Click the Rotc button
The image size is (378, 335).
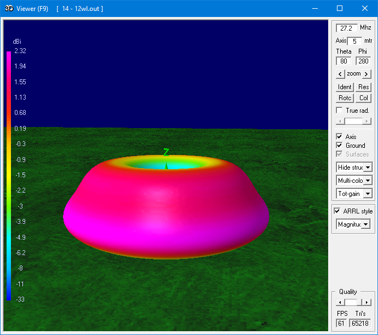point(345,98)
